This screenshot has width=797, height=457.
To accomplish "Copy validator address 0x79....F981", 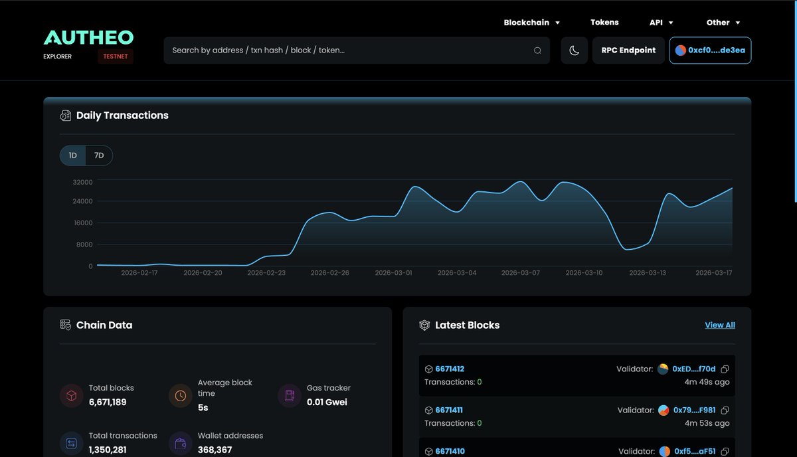I will click(x=725, y=411).
